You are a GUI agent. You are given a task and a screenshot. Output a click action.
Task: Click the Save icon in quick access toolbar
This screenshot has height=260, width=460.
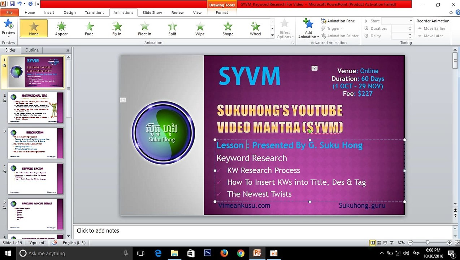12,4
